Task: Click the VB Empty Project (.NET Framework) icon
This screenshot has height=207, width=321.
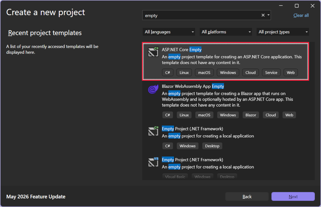Action: click(153, 162)
